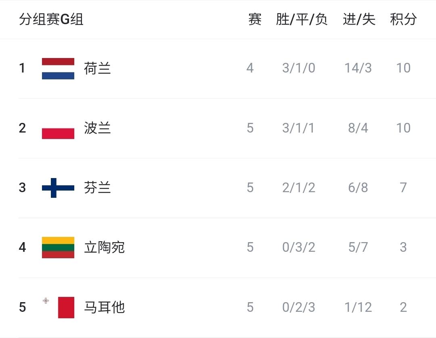The height and width of the screenshot is (338, 436).
Task: Click Poland's points value of 10
Action: (403, 128)
